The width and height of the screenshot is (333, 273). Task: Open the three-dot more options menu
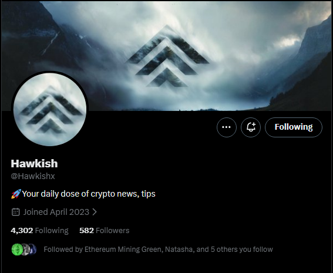tap(226, 127)
